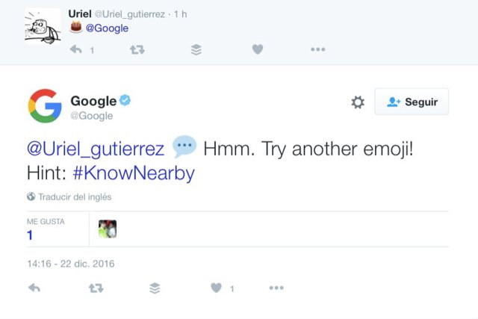Image resolution: width=478 pixels, height=319 pixels.
Task: Open Google's profile logo avatar
Action: tap(45, 105)
